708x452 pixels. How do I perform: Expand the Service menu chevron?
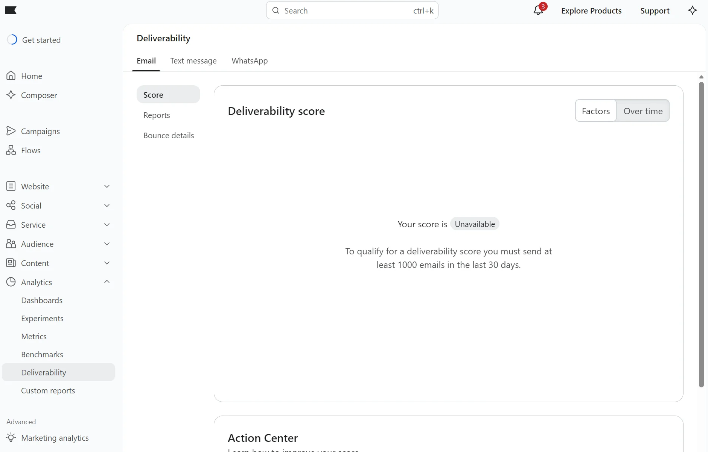[107, 225]
